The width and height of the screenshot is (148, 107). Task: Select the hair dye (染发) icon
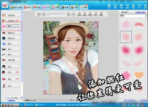(4, 72)
